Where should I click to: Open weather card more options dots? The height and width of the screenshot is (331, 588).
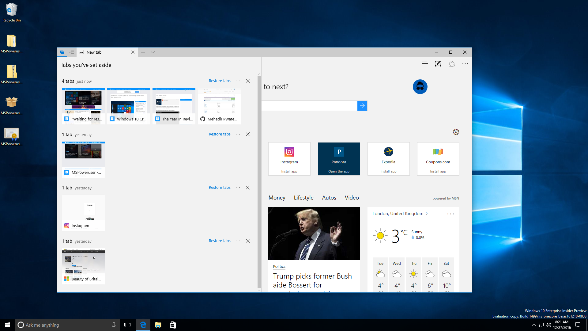click(x=450, y=214)
